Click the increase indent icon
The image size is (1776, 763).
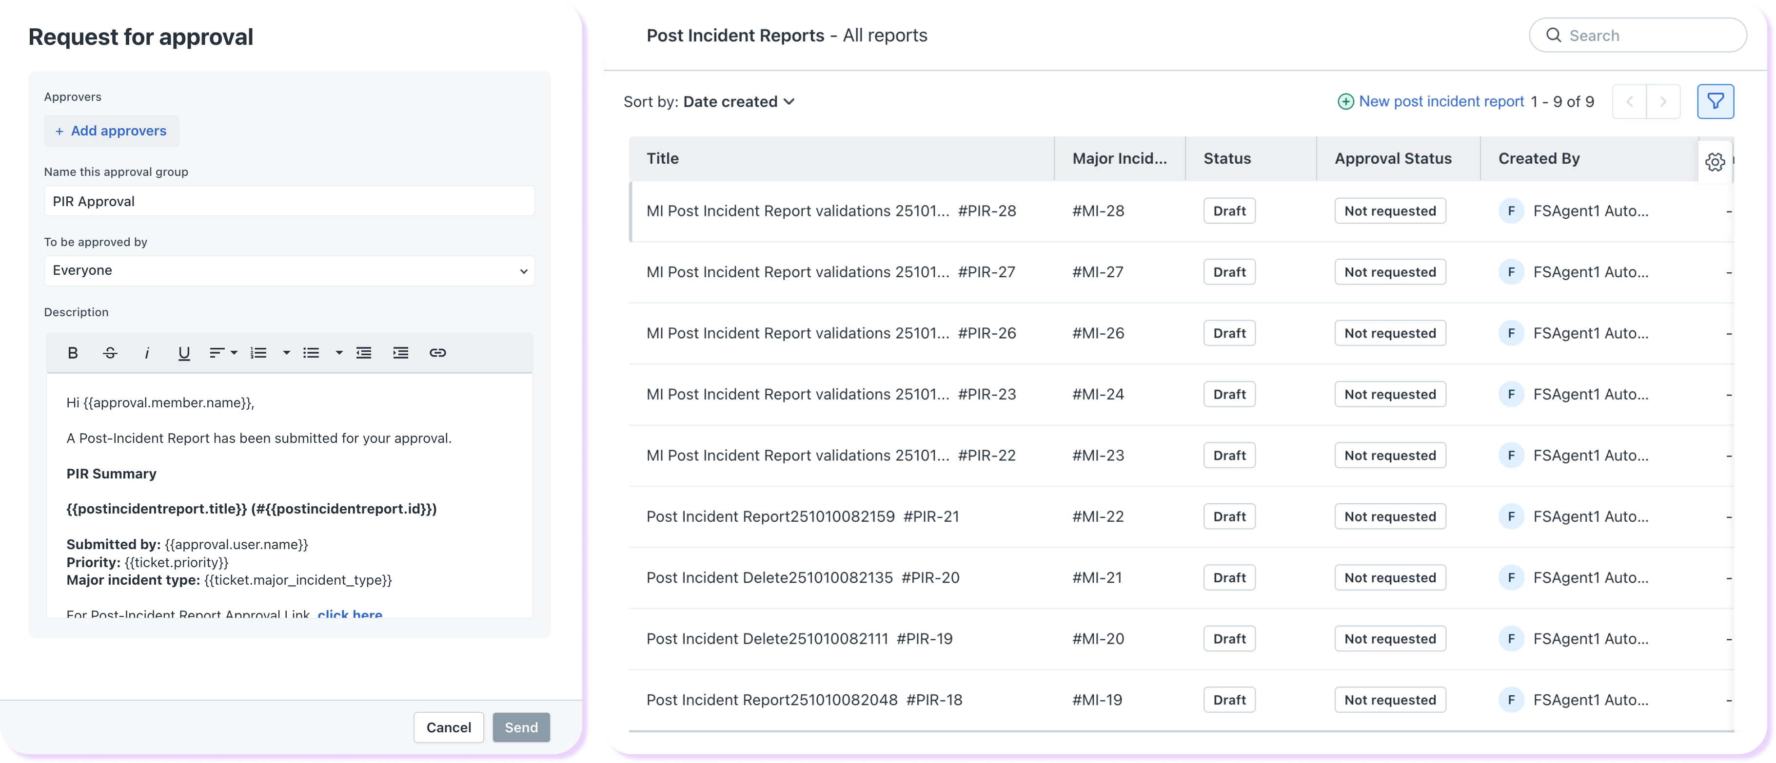400,353
